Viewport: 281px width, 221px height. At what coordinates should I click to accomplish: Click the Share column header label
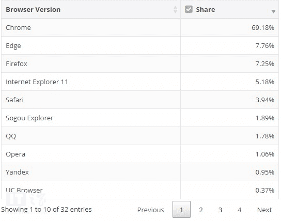point(206,9)
